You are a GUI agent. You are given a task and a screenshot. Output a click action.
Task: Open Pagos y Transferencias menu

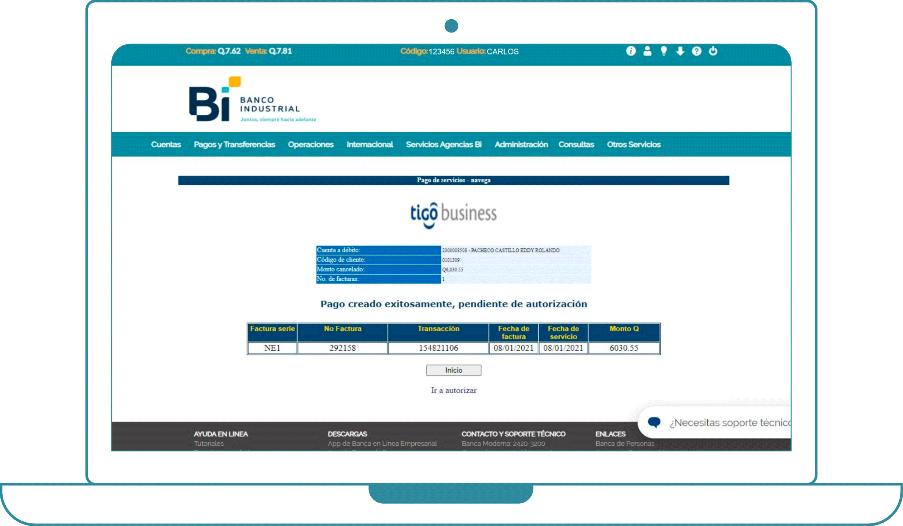[x=234, y=145]
